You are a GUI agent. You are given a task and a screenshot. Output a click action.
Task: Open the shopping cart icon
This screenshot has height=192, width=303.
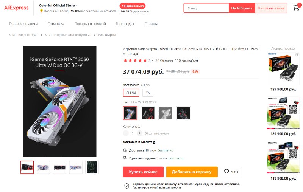pyautogui.click(x=296, y=8)
